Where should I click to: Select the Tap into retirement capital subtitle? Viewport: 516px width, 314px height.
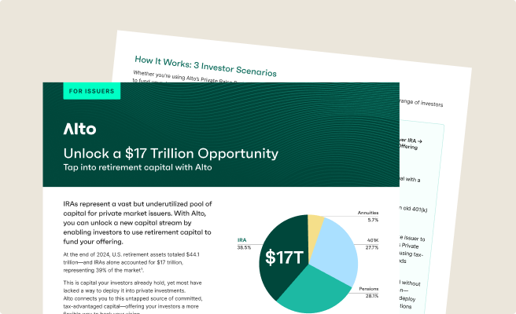pyautogui.click(x=138, y=167)
